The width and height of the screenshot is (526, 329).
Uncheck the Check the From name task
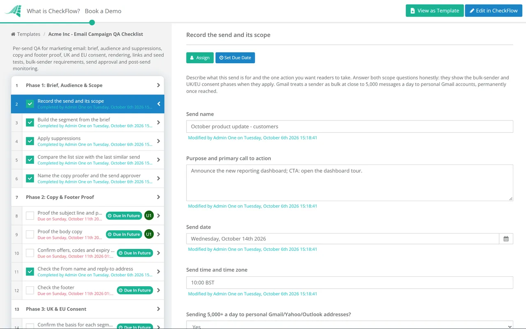tap(30, 271)
